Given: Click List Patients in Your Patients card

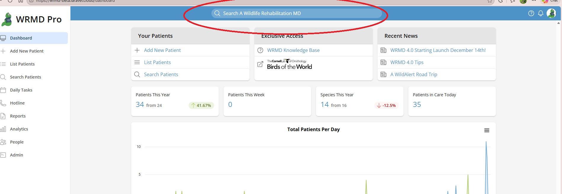Looking at the screenshot, I should point(157,62).
